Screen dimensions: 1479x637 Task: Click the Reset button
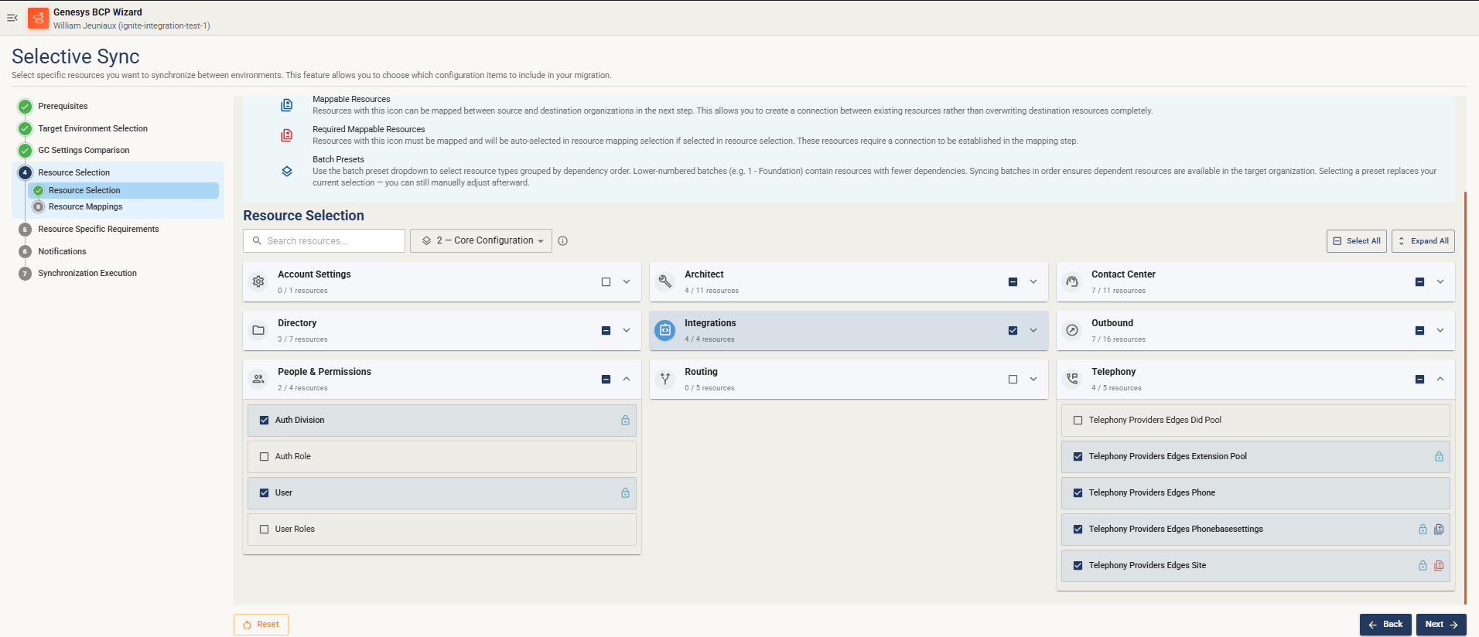click(x=261, y=625)
